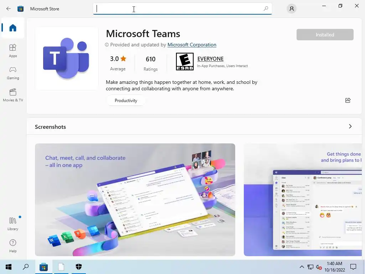This screenshot has width=365, height=274.
Task: Open the first screenshot 'Chat, meet, call'
Action: click(135, 200)
